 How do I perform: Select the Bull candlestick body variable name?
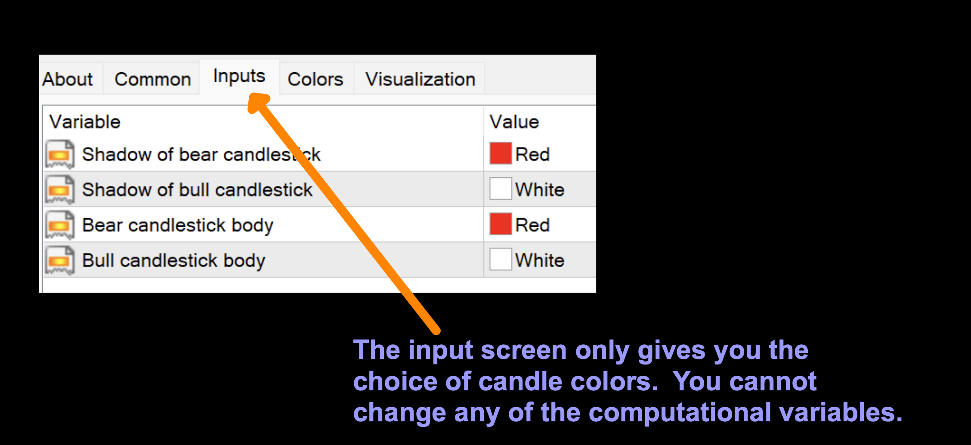pos(173,260)
